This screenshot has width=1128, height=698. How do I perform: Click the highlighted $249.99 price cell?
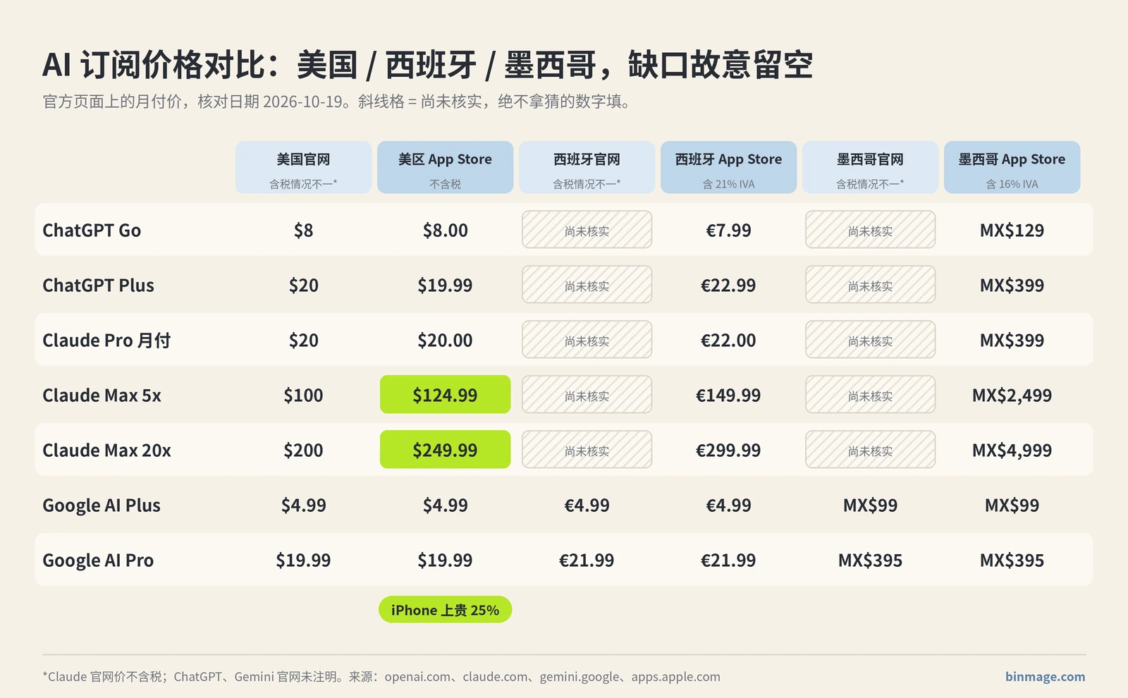point(445,450)
